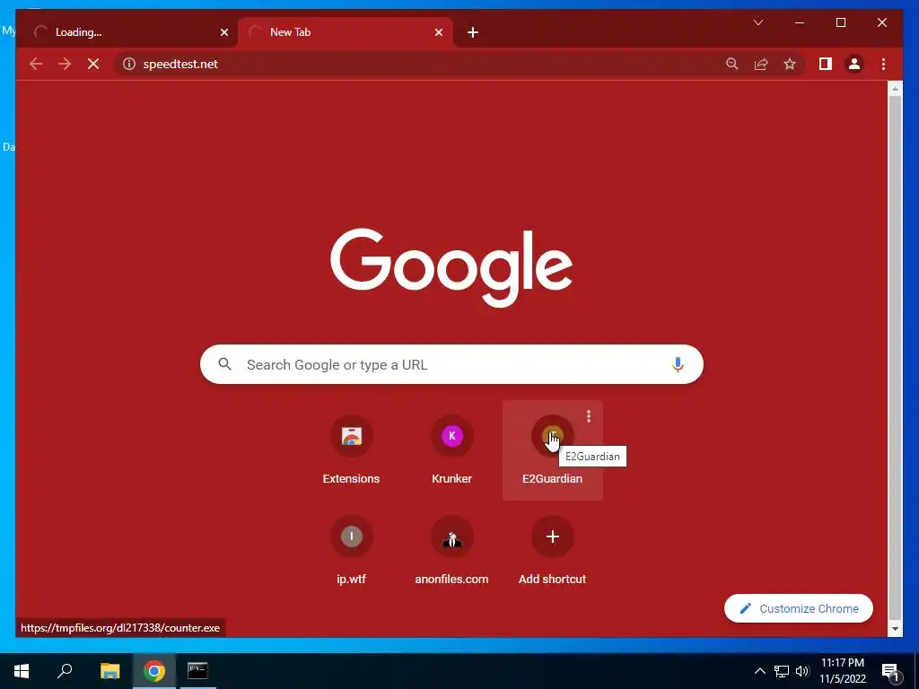Click Customize Chrome button
This screenshot has height=689, width=919.
(798, 608)
